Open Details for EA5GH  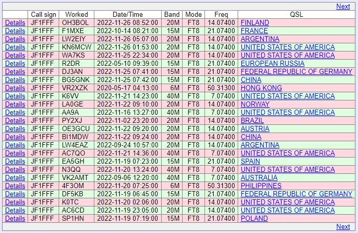pos(15,161)
